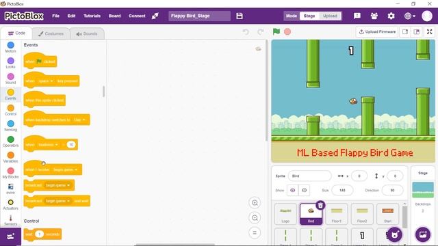Select the Looks block category
This screenshot has height=246, width=438.
(x=11, y=63)
